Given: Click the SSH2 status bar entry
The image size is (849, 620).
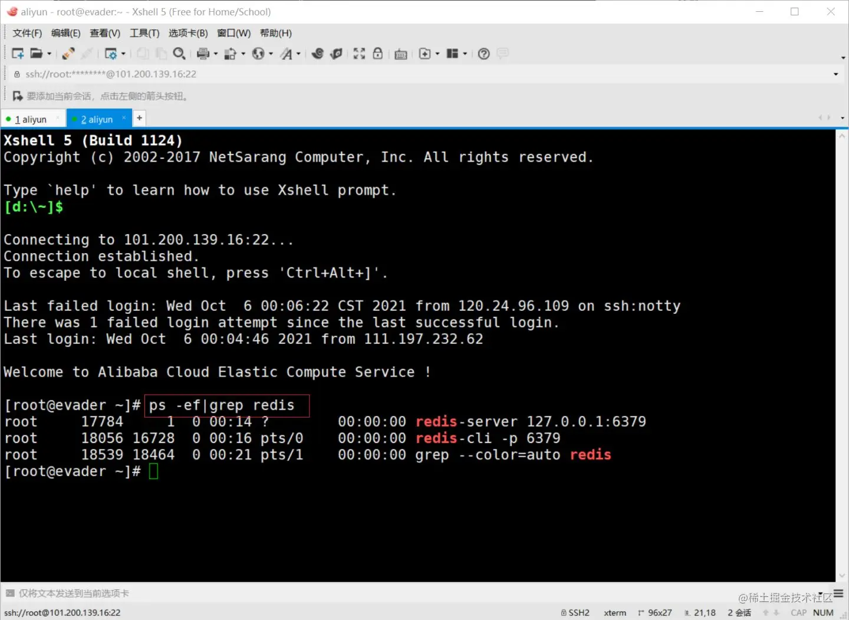Looking at the screenshot, I should [x=575, y=613].
